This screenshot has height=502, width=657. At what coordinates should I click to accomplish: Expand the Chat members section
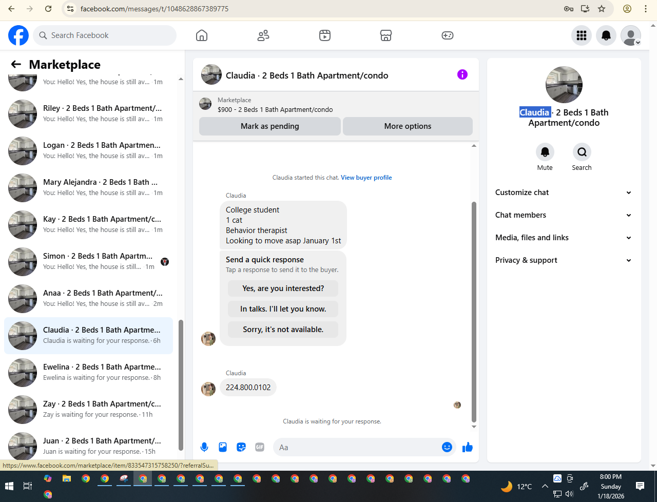[x=563, y=215]
